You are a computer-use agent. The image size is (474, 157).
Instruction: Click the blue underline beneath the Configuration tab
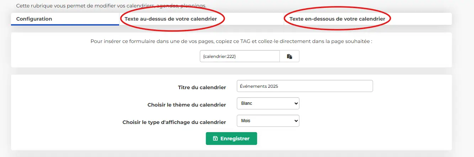click(x=65, y=25)
